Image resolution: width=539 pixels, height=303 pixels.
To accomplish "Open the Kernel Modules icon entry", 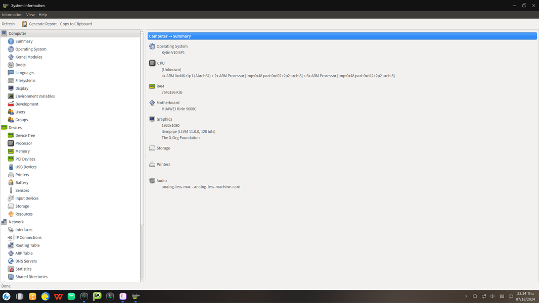I will (x=11, y=57).
